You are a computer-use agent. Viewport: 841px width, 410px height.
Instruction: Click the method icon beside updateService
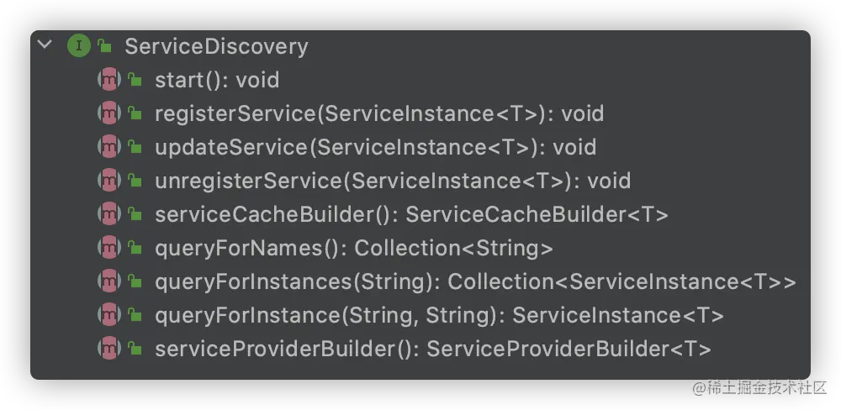109,147
